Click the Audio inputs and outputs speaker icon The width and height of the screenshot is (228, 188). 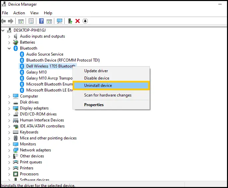pos(16,36)
